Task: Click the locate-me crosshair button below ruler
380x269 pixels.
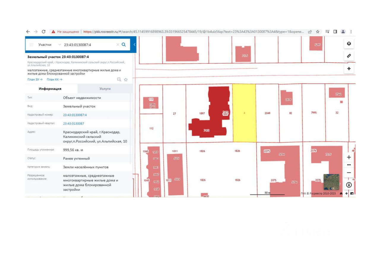Action: [x=349, y=68]
